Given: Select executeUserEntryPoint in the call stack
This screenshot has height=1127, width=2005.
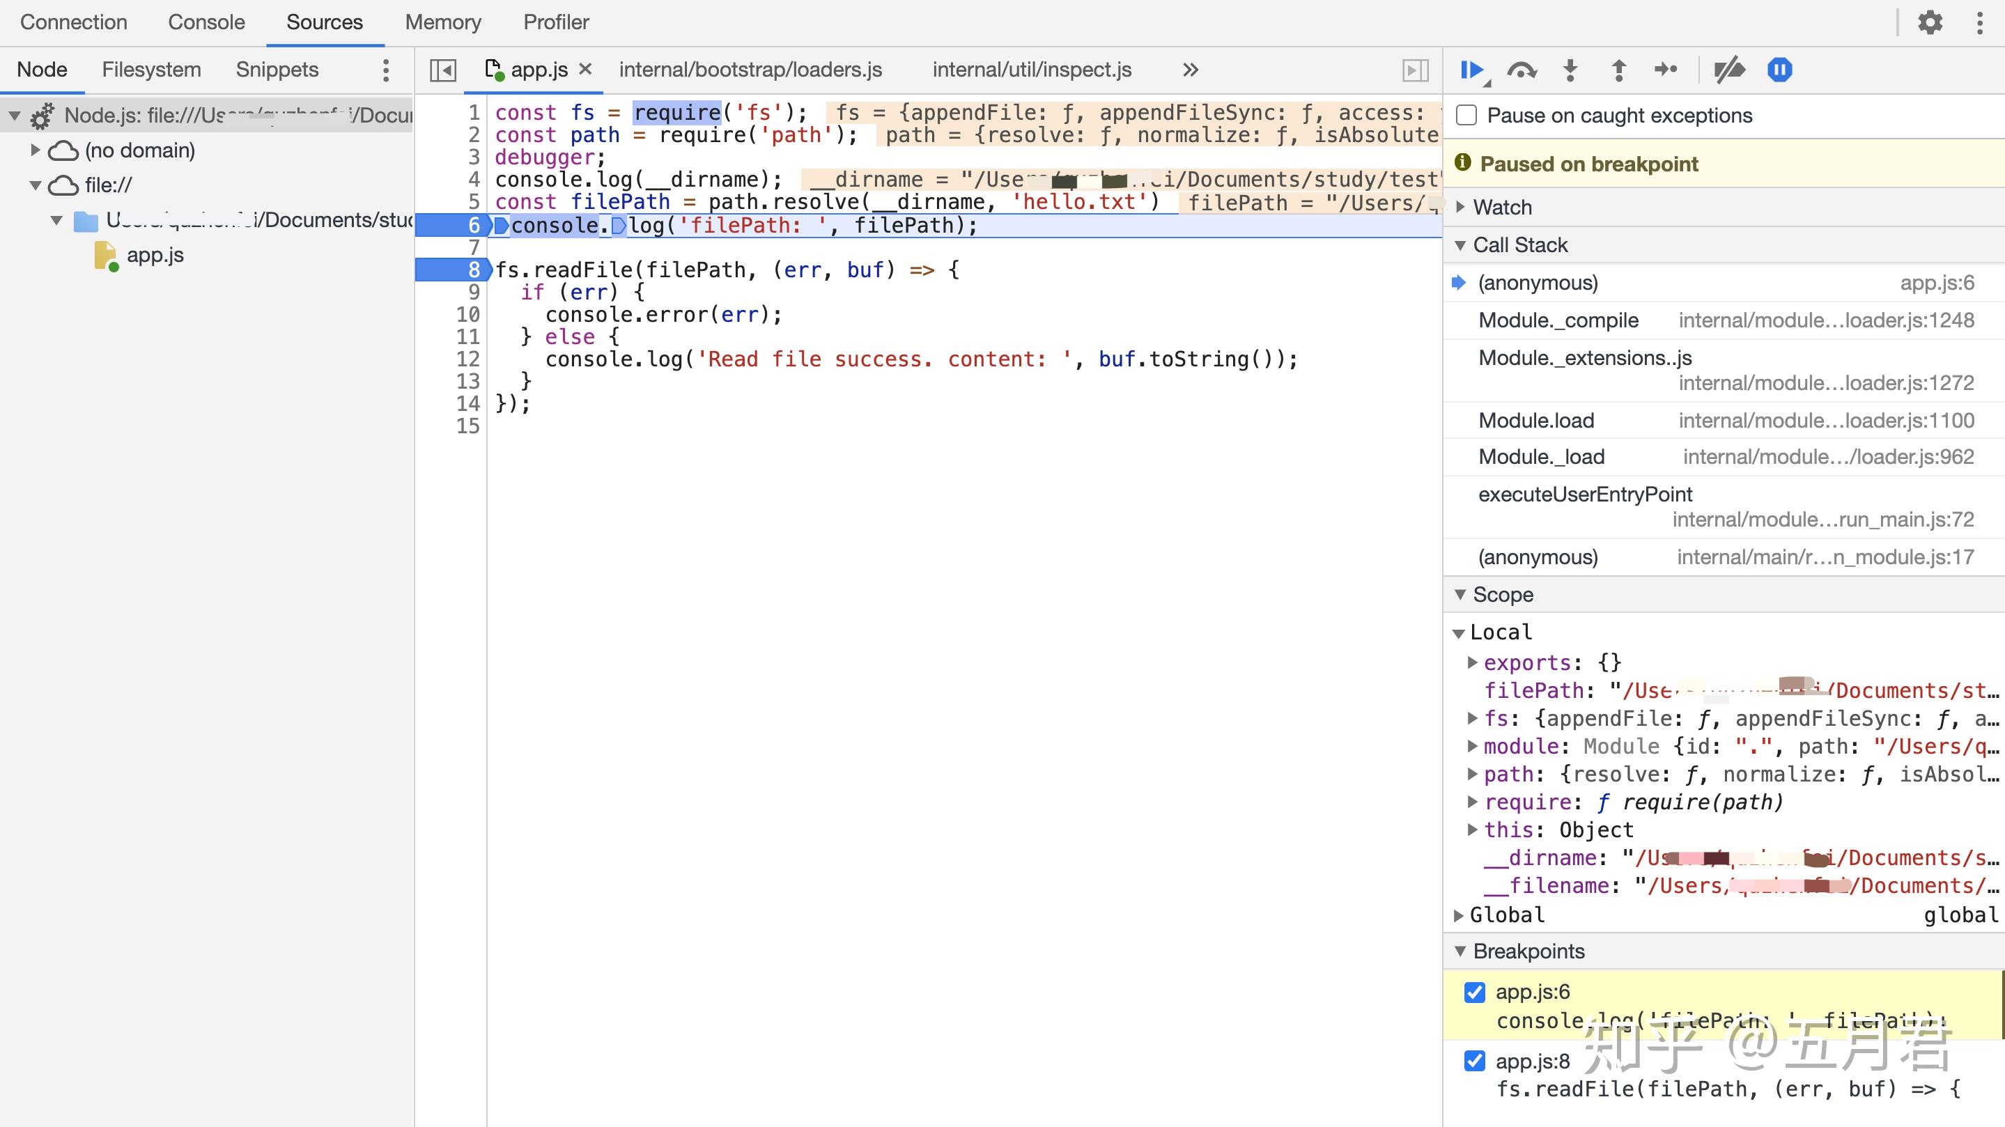Looking at the screenshot, I should click(1584, 495).
